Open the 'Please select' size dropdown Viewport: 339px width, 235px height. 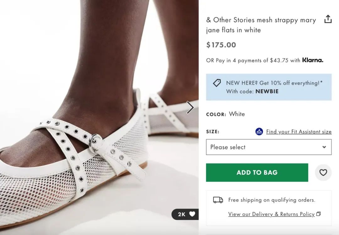tap(268, 147)
